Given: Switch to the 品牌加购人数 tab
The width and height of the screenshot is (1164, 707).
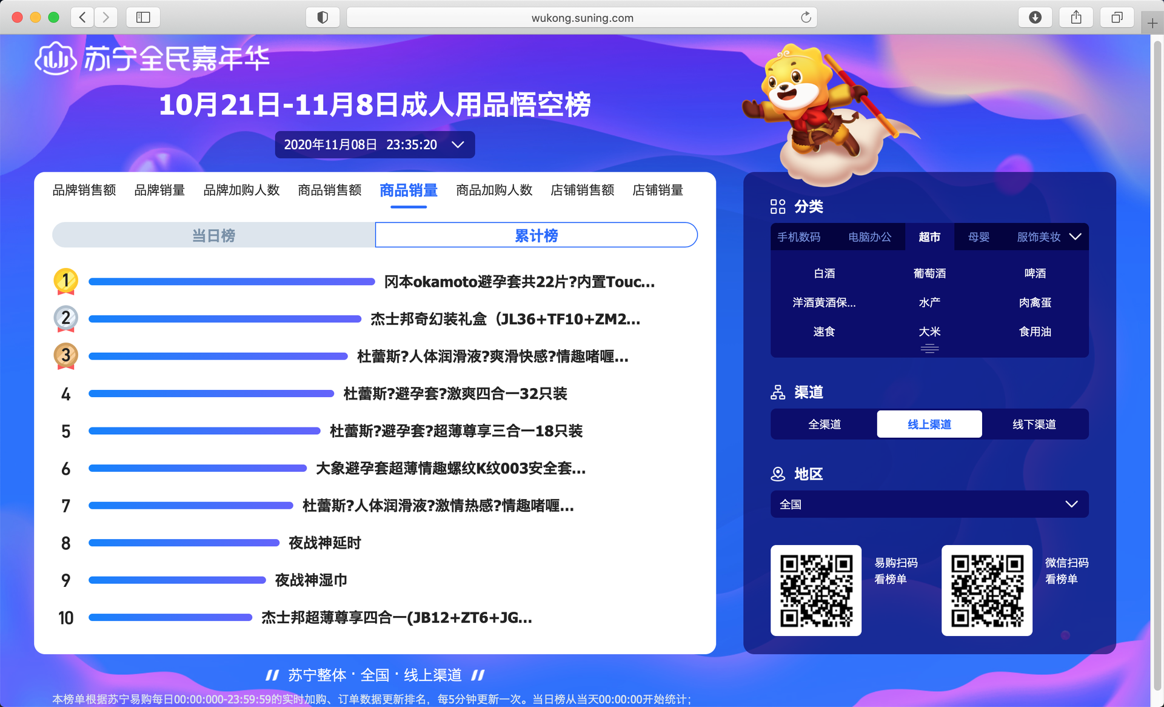Looking at the screenshot, I should pyautogui.click(x=241, y=190).
